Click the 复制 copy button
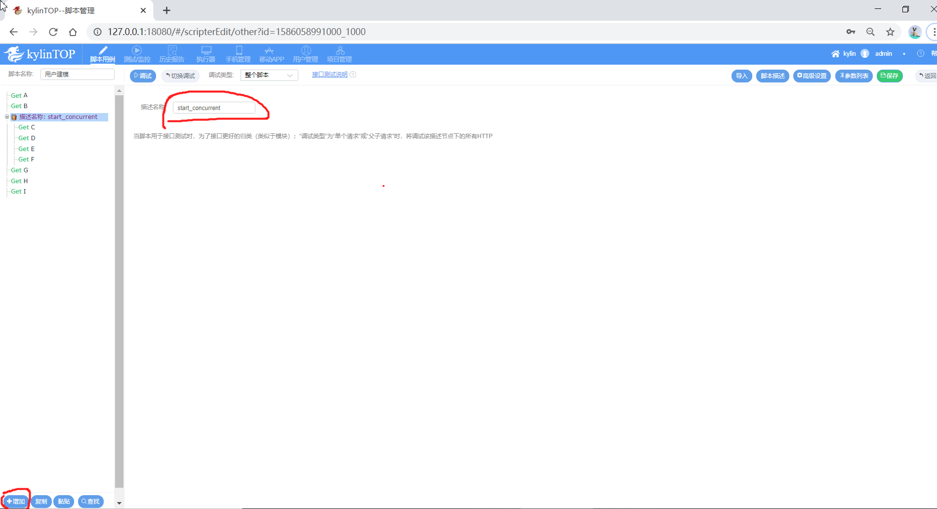The height and width of the screenshot is (509, 937). (41, 501)
